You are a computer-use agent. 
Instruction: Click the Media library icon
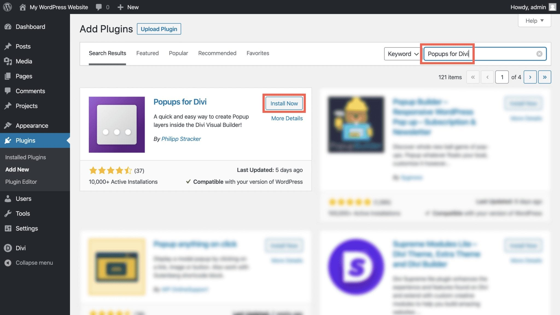(x=8, y=61)
